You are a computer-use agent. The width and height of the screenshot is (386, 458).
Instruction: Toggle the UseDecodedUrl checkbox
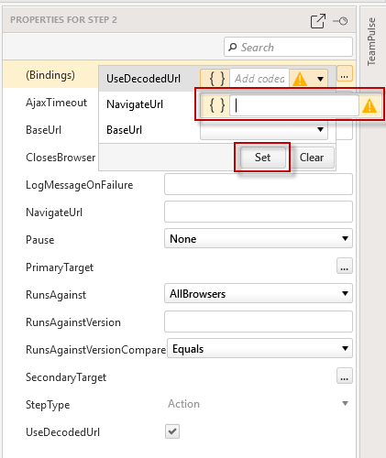click(x=172, y=431)
